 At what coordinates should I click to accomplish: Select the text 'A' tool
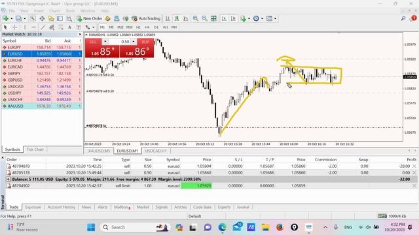tap(69, 27)
